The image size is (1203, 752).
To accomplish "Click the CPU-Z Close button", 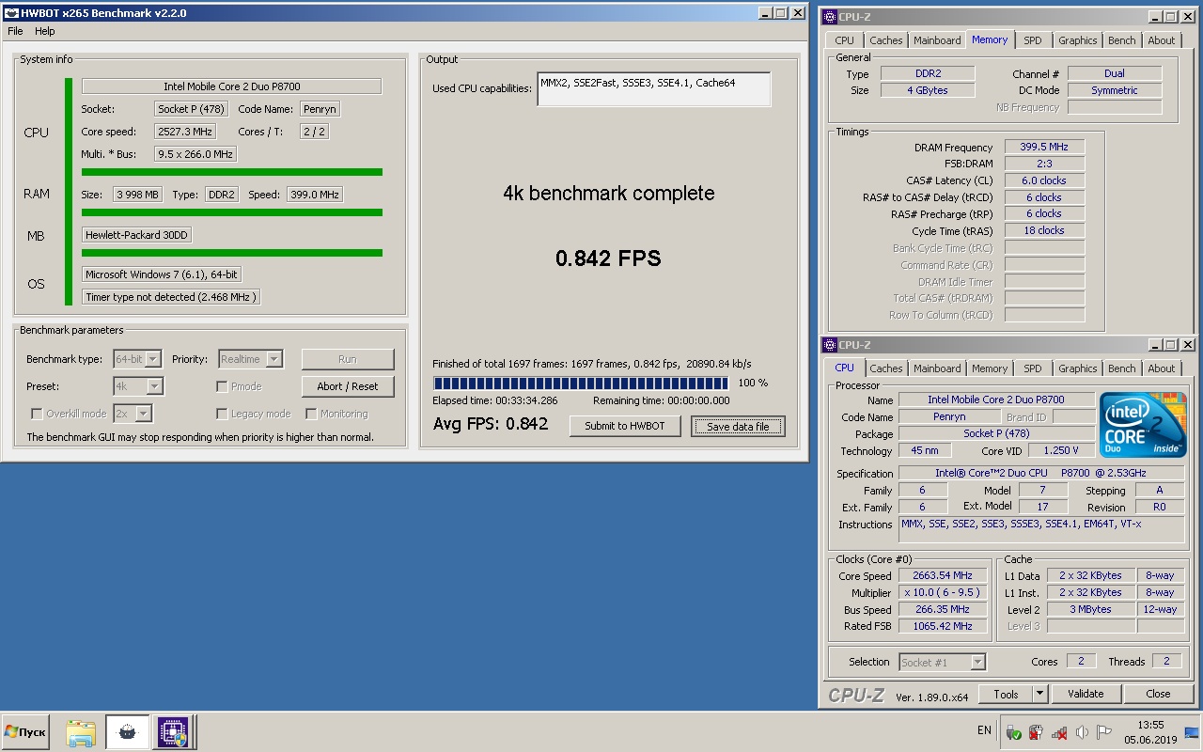I will tap(1158, 695).
